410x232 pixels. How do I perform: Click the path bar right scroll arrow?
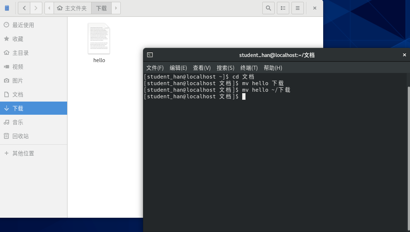click(x=116, y=8)
